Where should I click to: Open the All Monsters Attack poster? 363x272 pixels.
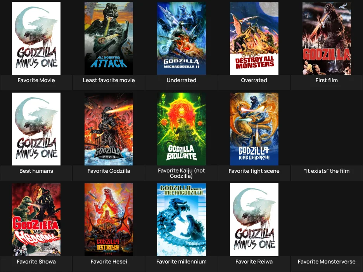click(109, 38)
